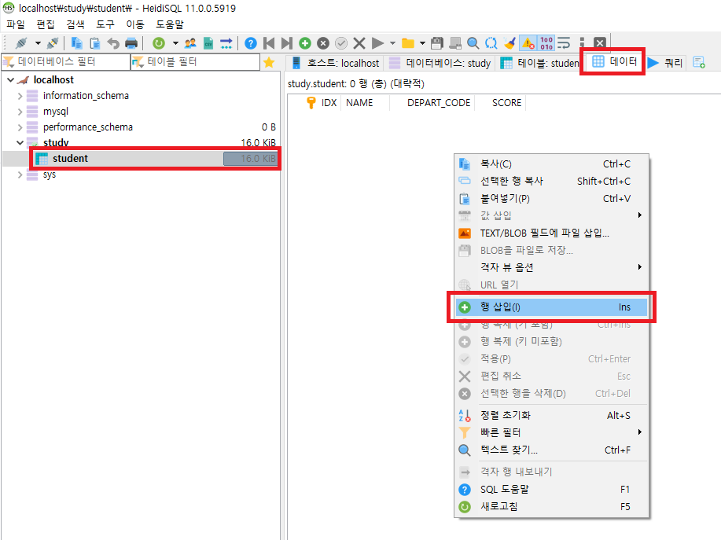Click the Undo toolbar icon

[x=113, y=43]
